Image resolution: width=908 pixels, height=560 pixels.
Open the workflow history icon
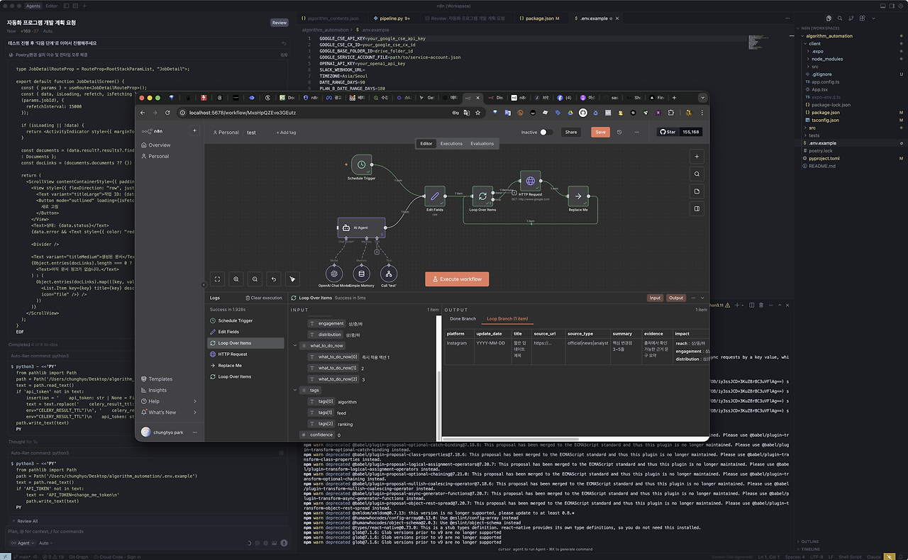[619, 132]
